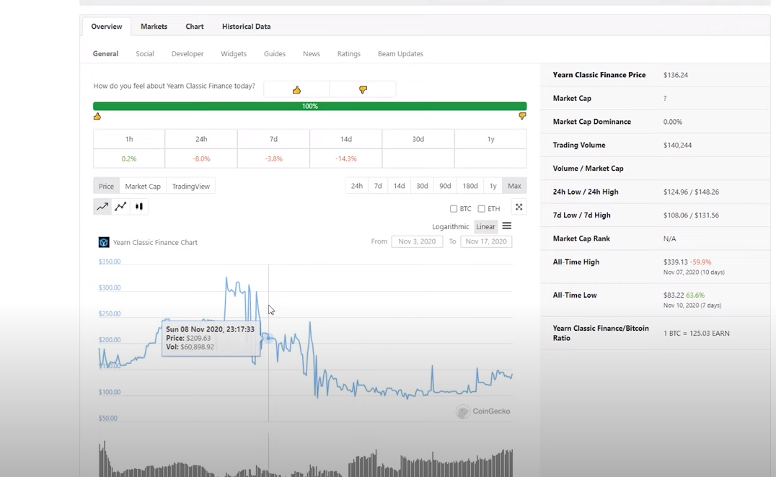Image resolution: width=776 pixels, height=477 pixels.
Task: Set chart range to 1y
Action: pos(493,185)
